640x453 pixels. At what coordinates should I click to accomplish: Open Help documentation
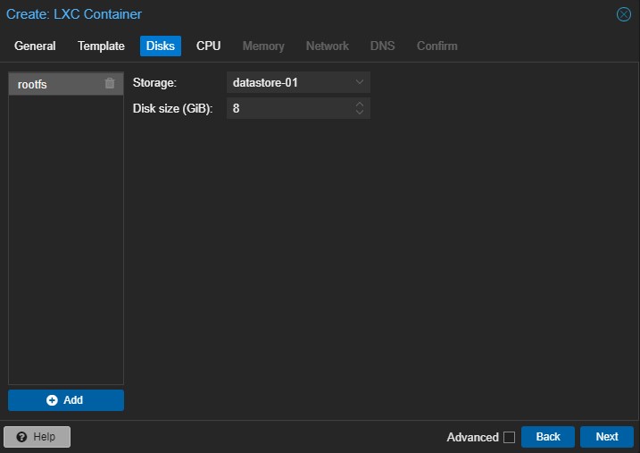pos(37,437)
